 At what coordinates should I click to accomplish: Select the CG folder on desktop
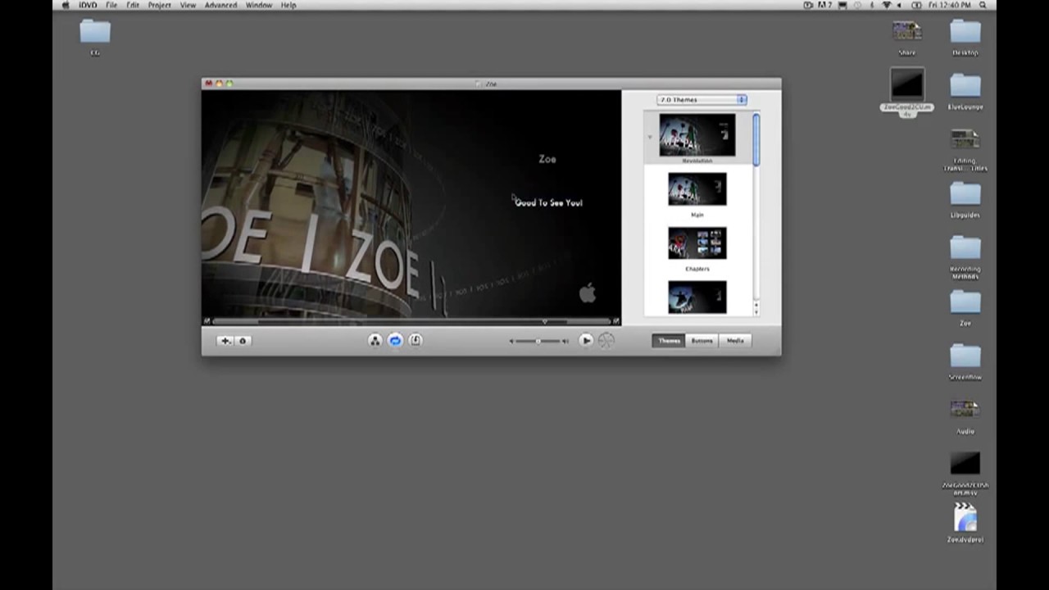click(x=95, y=32)
